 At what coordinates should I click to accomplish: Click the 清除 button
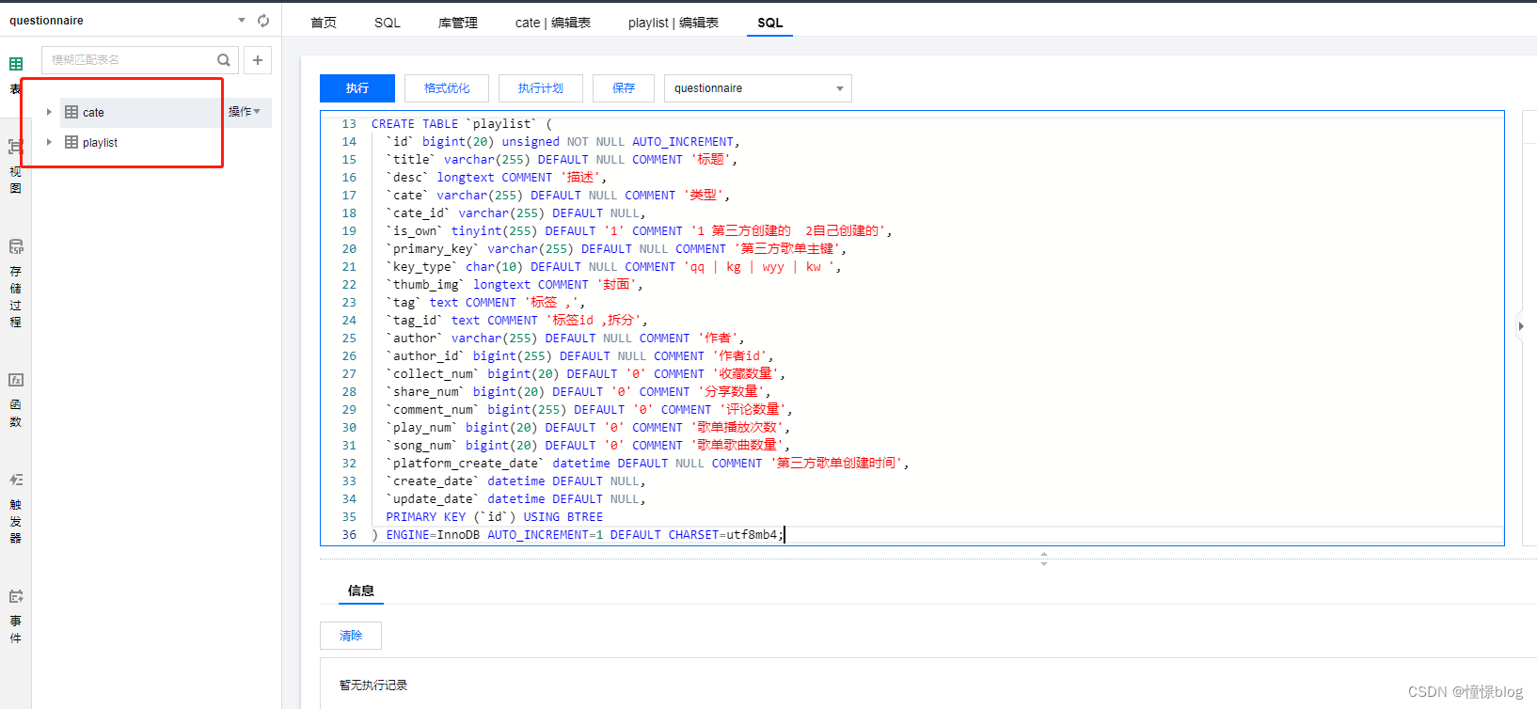(351, 636)
